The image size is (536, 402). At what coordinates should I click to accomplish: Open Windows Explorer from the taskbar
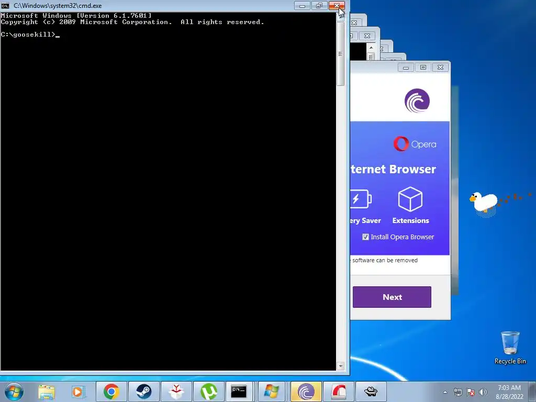tap(47, 392)
